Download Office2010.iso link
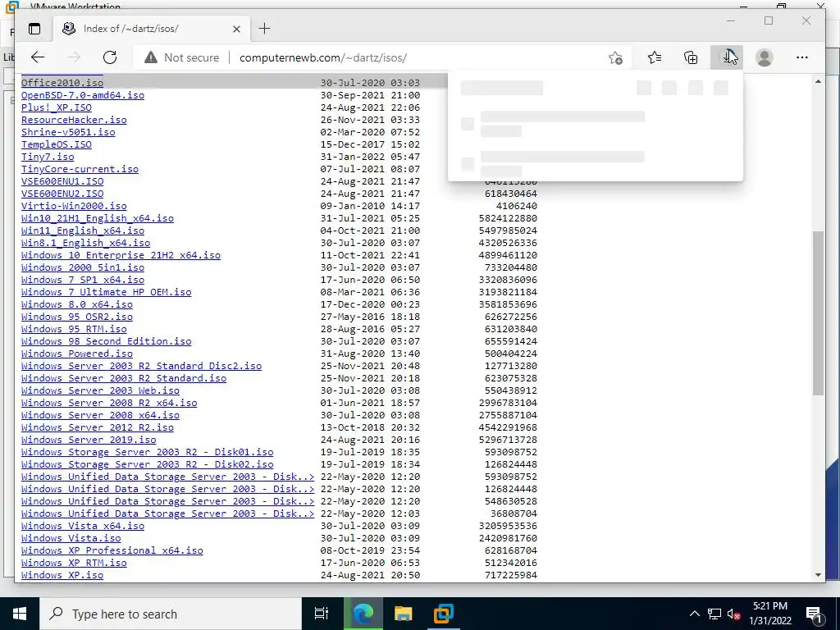The image size is (840, 630). pos(62,83)
